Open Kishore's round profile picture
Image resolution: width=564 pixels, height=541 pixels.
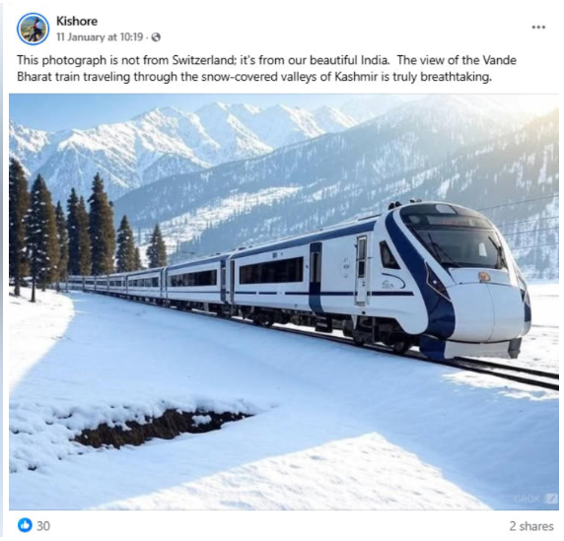pyautogui.click(x=33, y=29)
